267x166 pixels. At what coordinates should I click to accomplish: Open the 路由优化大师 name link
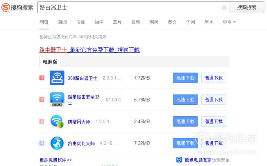pyautogui.click(x=81, y=143)
